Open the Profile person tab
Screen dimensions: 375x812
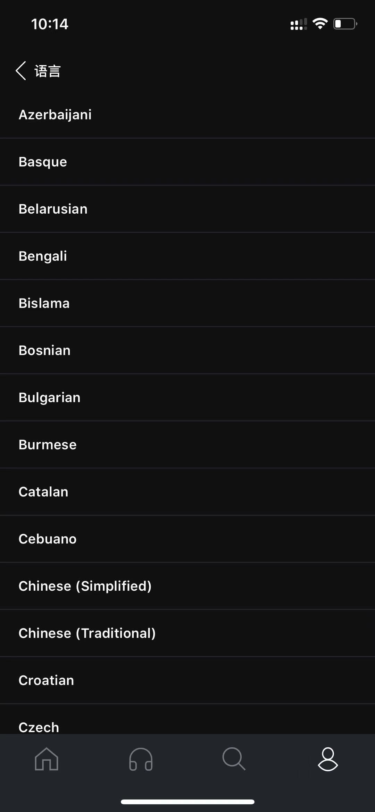(x=328, y=759)
